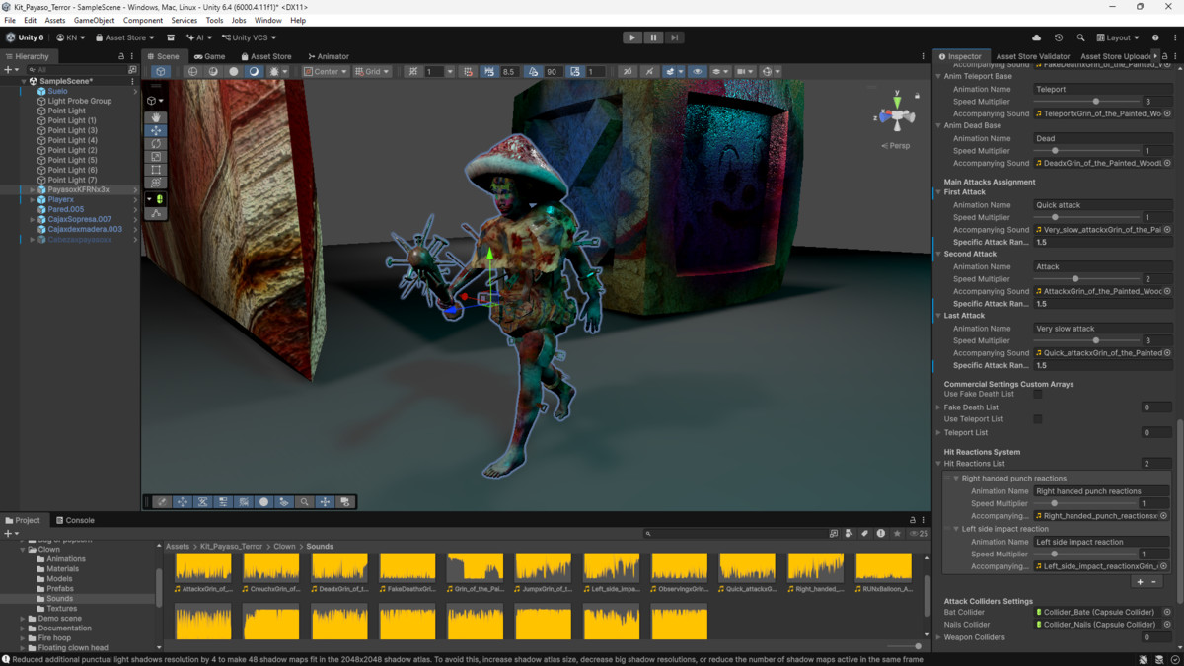Open the Assets menu
Image resolution: width=1184 pixels, height=666 pixels.
[55, 20]
